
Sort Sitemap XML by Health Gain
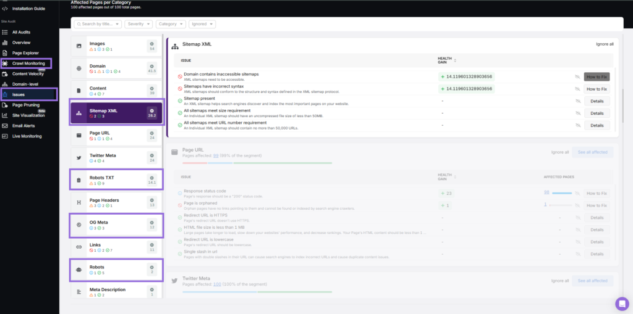(x=456, y=60)
